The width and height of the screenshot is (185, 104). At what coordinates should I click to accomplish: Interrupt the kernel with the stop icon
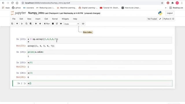(x=53, y=24)
